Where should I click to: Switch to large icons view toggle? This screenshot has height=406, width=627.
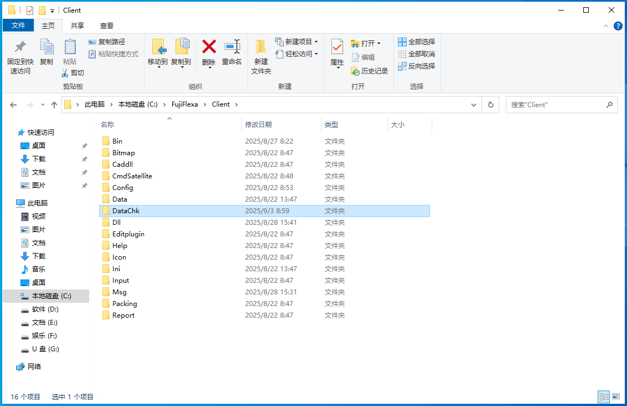point(616,397)
